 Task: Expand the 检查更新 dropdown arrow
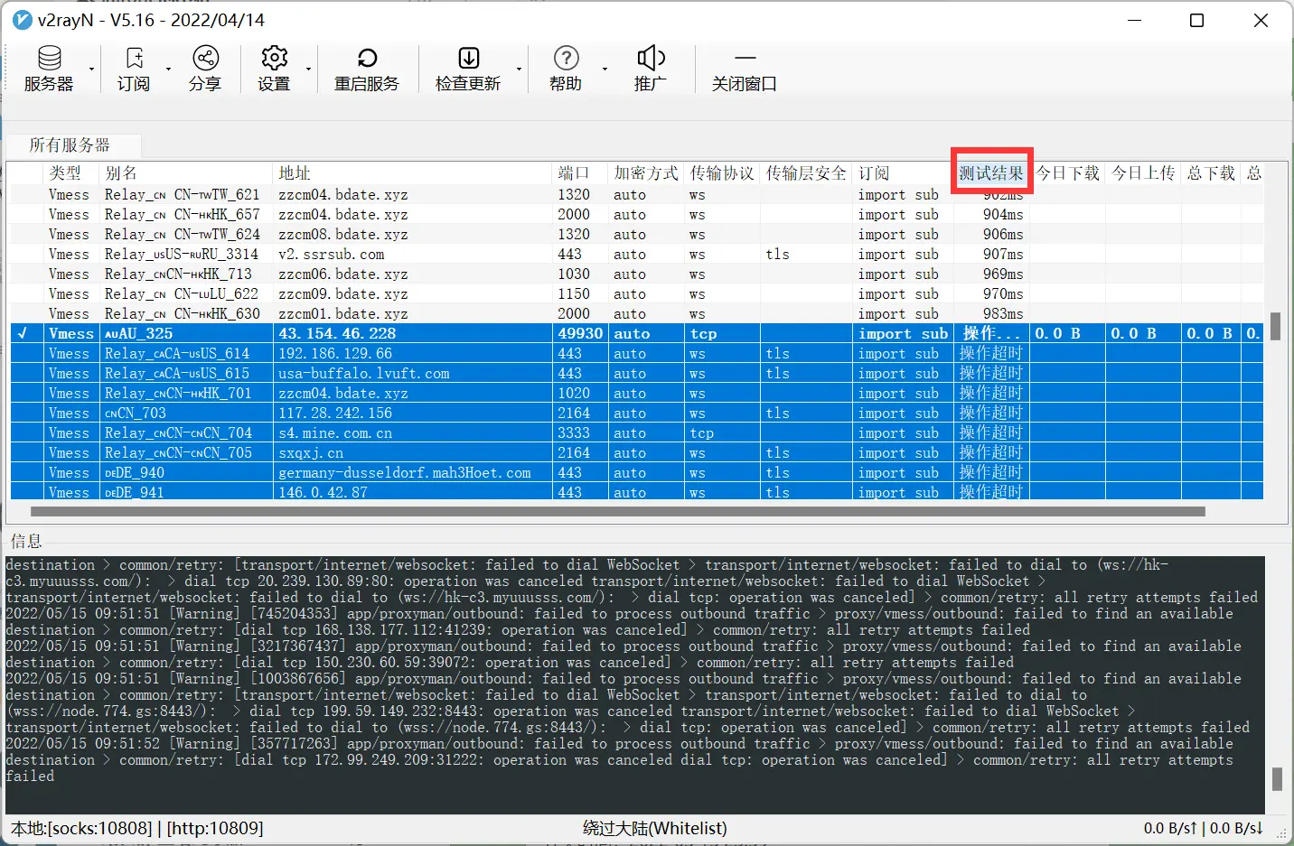519,70
